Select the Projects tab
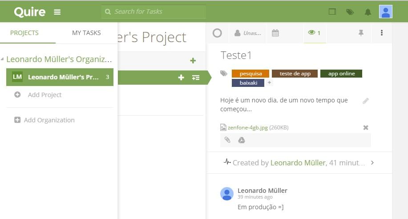 pos(24,33)
